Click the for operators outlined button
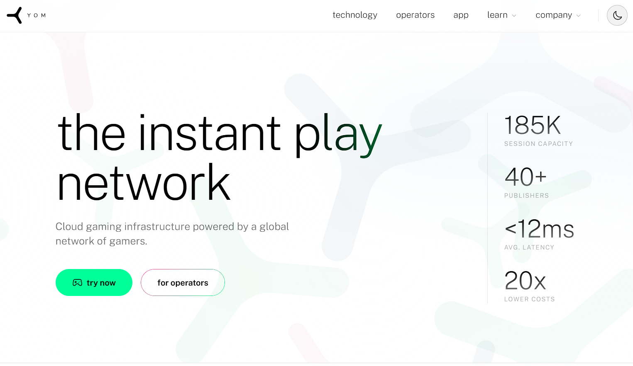The height and width of the screenshot is (366, 633). [x=183, y=283]
